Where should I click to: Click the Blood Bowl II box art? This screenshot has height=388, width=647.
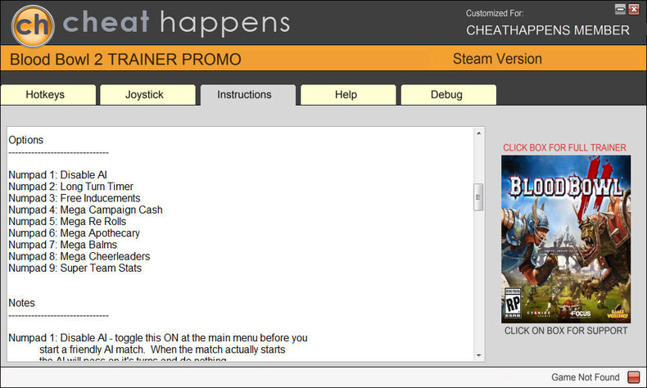(566, 239)
